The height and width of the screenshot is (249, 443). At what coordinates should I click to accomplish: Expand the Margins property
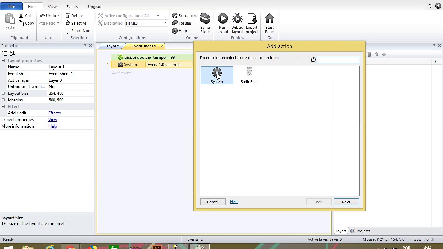click(x=3, y=100)
